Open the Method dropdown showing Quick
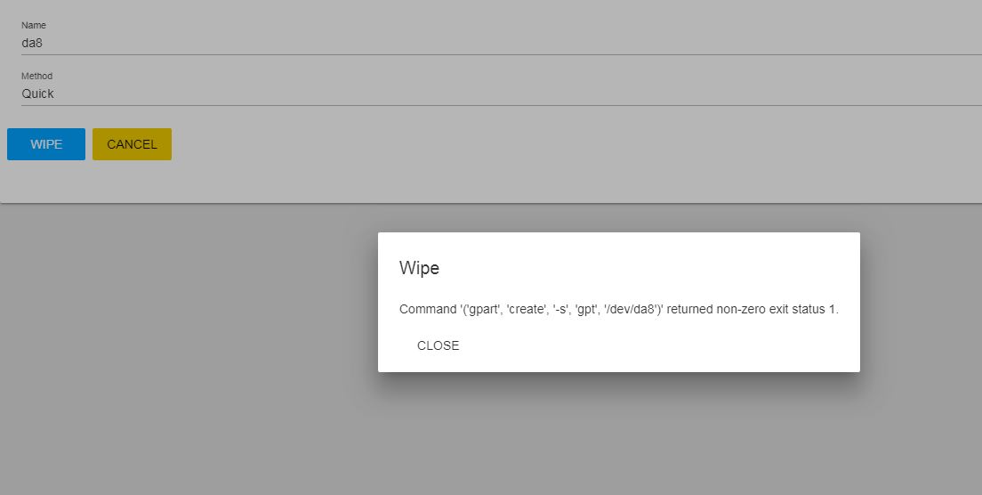This screenshot has height=495, width=982. coord(498,93)
